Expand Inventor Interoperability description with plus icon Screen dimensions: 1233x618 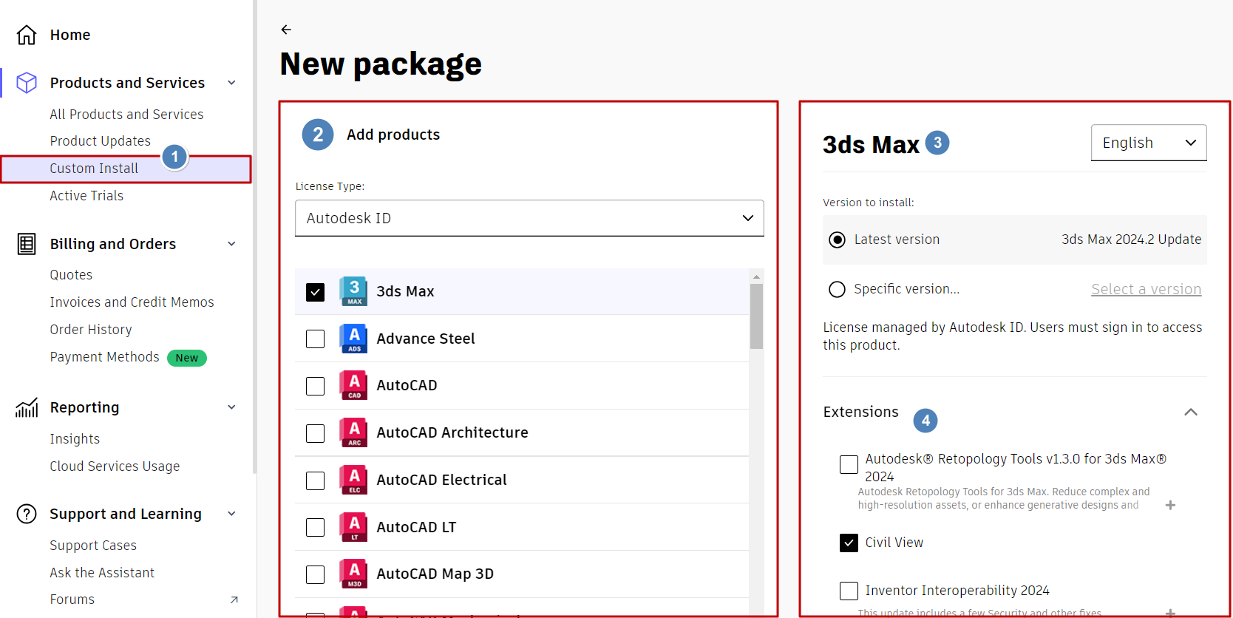1170,612
